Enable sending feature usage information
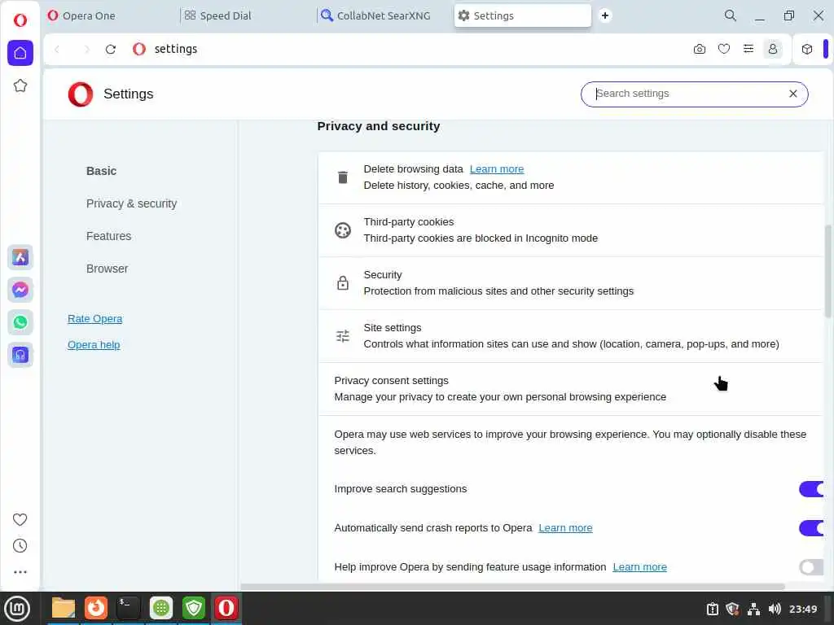 [811, 567]
